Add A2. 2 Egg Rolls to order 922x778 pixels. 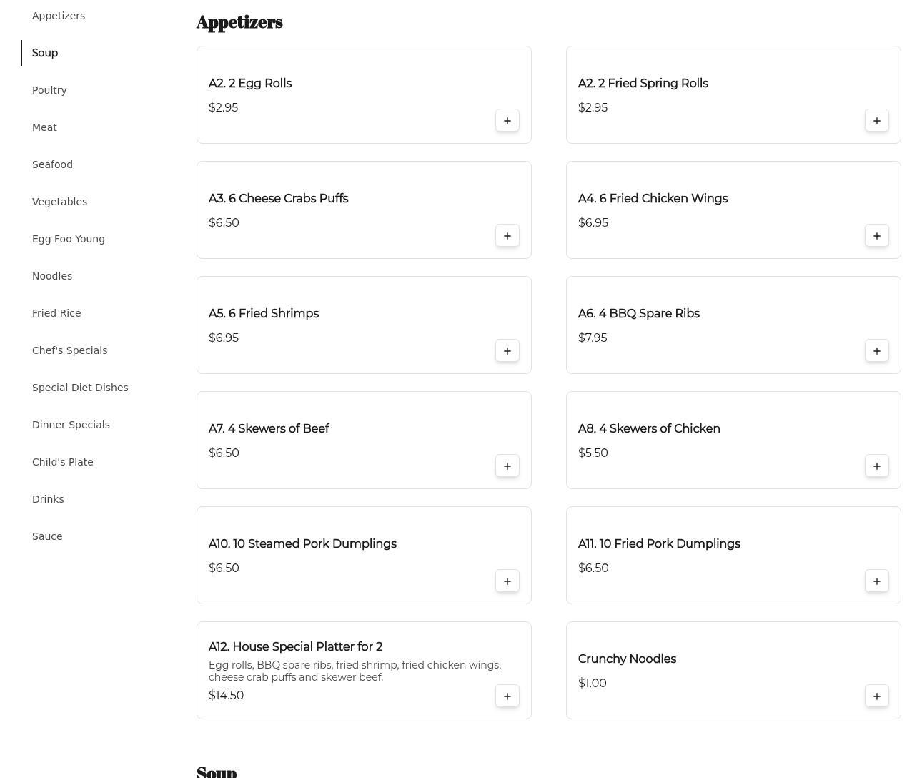pos(507,121)
